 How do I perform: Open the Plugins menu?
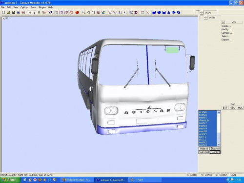tap(42, 7)
